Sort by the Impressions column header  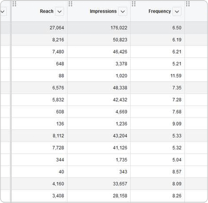coord(103,11)
